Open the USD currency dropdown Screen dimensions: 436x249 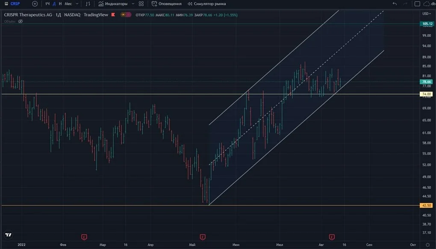(427, 14)
